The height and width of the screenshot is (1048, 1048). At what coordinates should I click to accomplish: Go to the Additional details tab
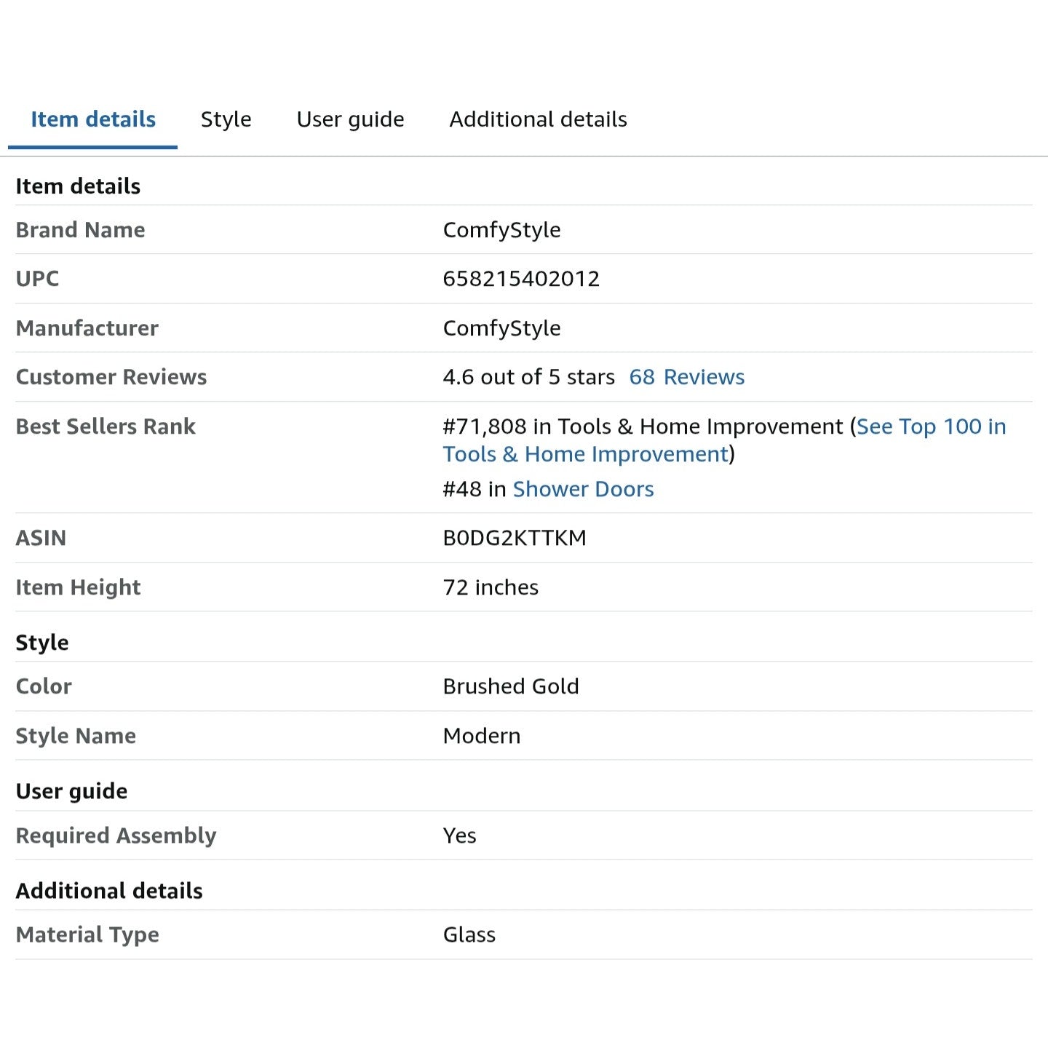pos(538,119)
